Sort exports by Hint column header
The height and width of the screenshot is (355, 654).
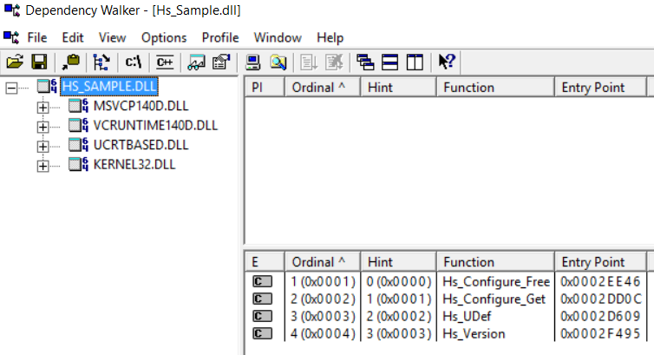pos(398,262)
